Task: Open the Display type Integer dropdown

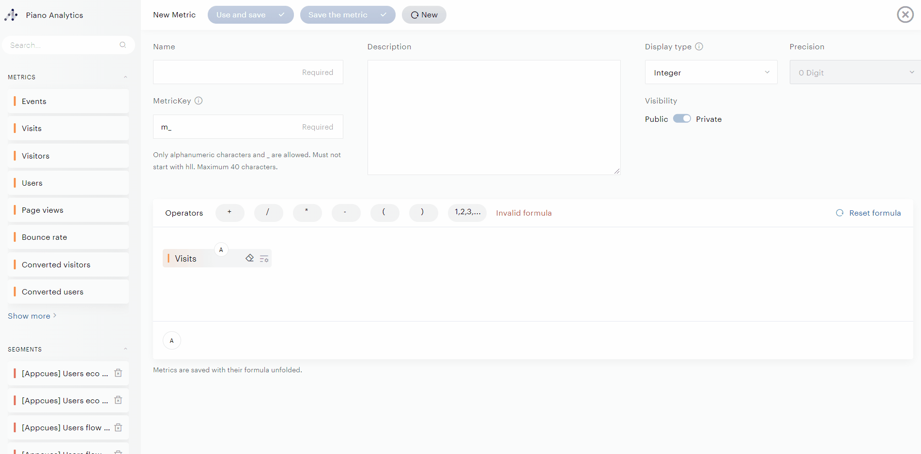Action: (710, 73)
